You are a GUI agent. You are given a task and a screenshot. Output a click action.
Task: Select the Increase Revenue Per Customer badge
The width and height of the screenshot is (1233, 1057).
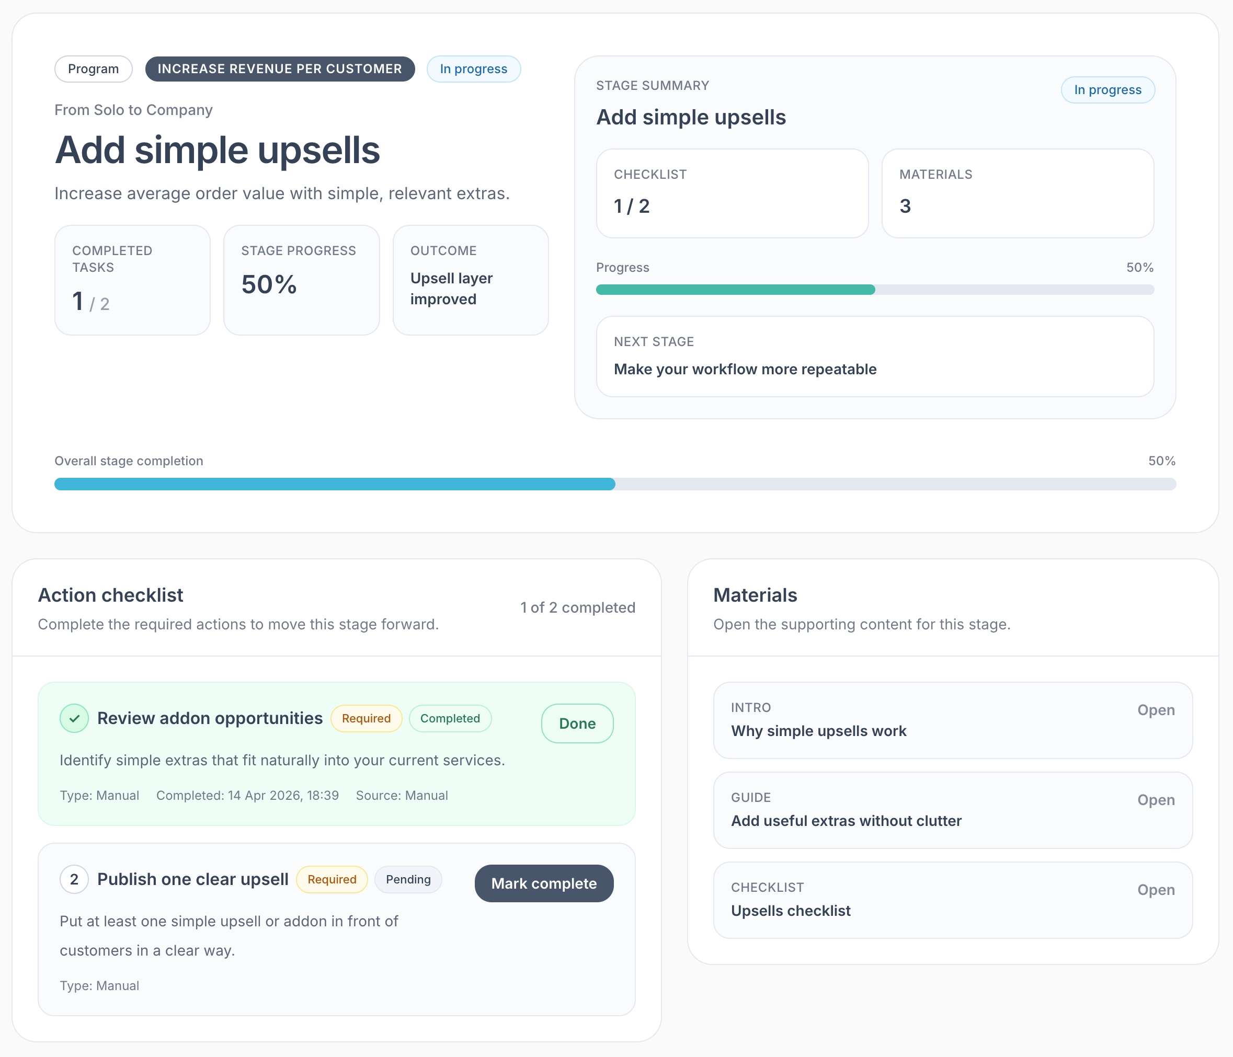pyautogui.click(x=280, y=69)
